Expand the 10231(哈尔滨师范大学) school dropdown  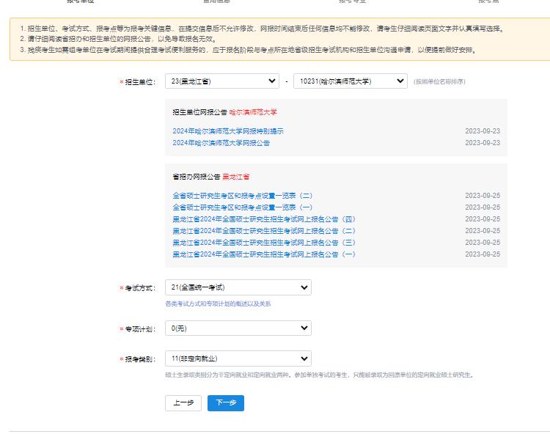(x=349, y=81)
